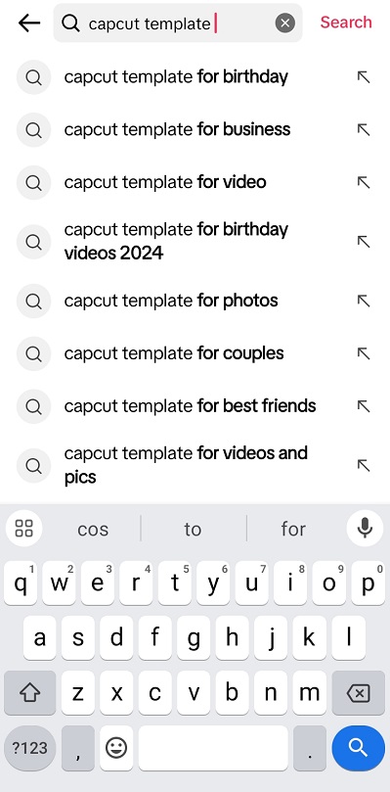Tap the back arrow icon
Viewport: 390px width, 792px height.
point(28,23)
